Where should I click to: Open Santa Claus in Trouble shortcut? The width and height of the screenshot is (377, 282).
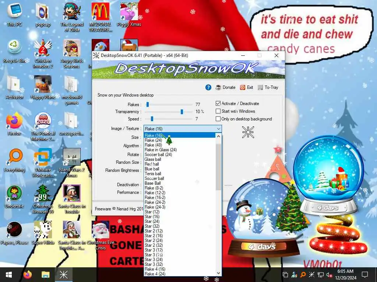click(x=72, y=199)
